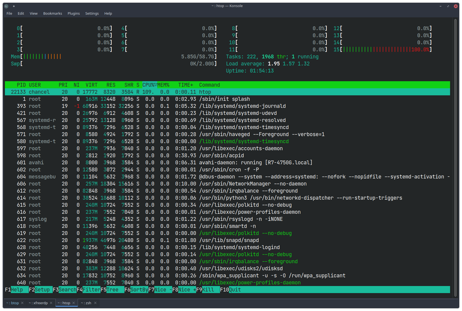Click the terminal vertical scrollbar
Viewport: 462px width, 311px height.
(x=455, y=158)
